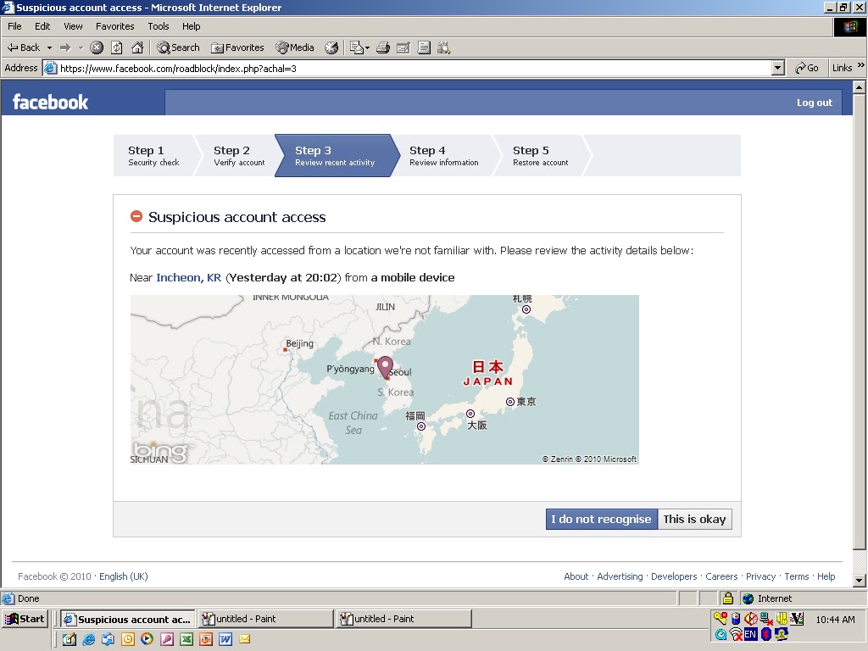Open the envelope mail icon in Quick Launch

[x=245, y=639]
